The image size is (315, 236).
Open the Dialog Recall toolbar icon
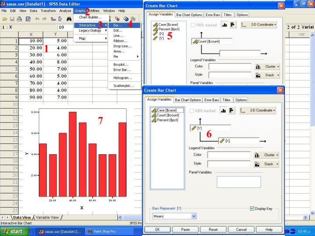point(28,19)
